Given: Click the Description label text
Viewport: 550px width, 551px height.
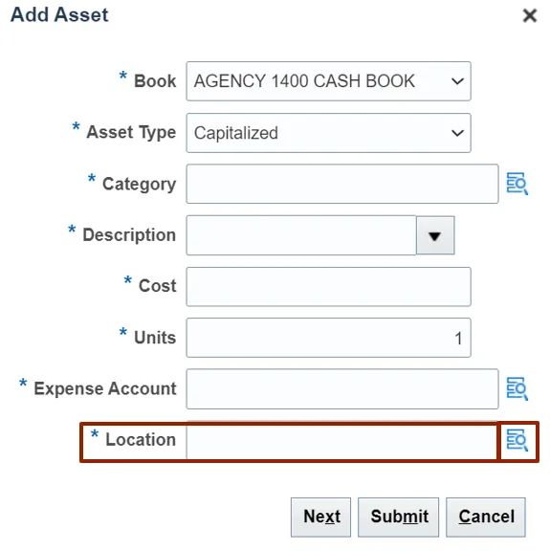Looking at the screenshot, I should (129, 234).
